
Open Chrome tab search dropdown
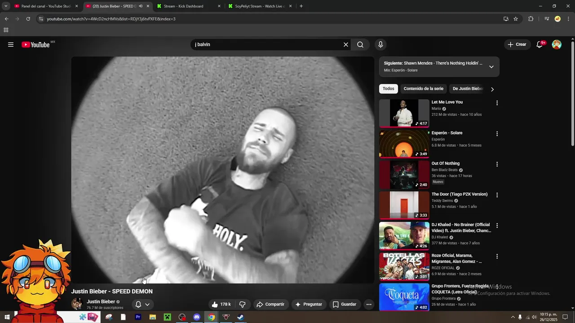6,6
